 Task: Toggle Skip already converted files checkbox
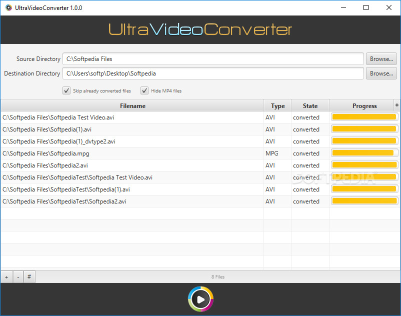pos(66,90)
